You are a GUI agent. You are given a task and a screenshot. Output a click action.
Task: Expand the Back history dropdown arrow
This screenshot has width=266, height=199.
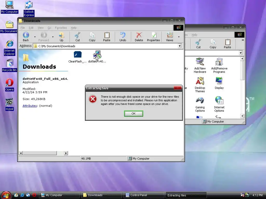(35, 37)
